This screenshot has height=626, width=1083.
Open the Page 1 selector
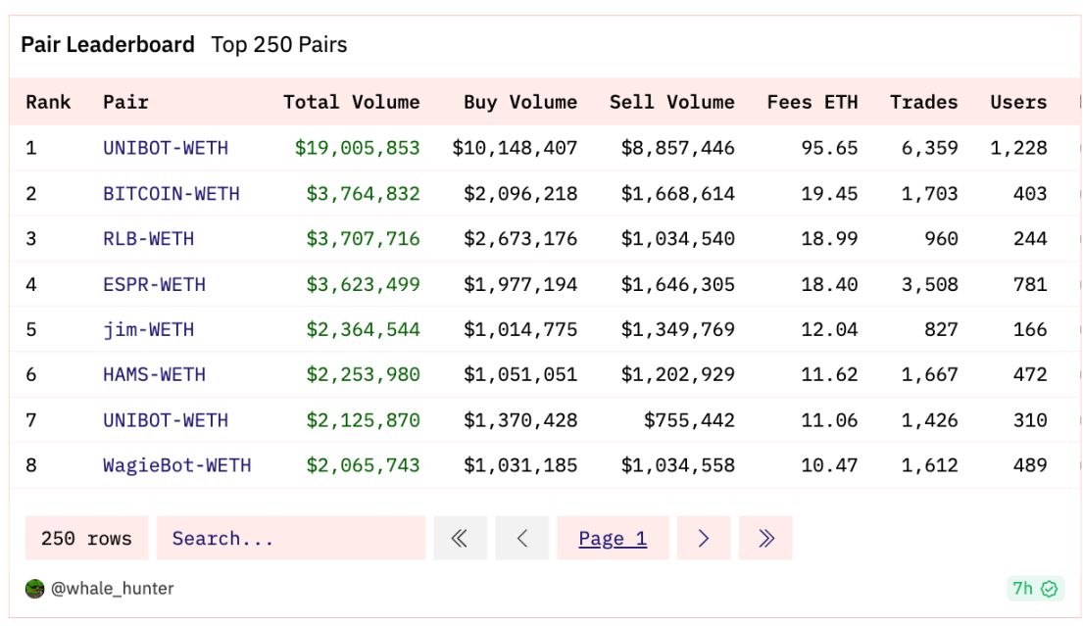pos(613,538)
